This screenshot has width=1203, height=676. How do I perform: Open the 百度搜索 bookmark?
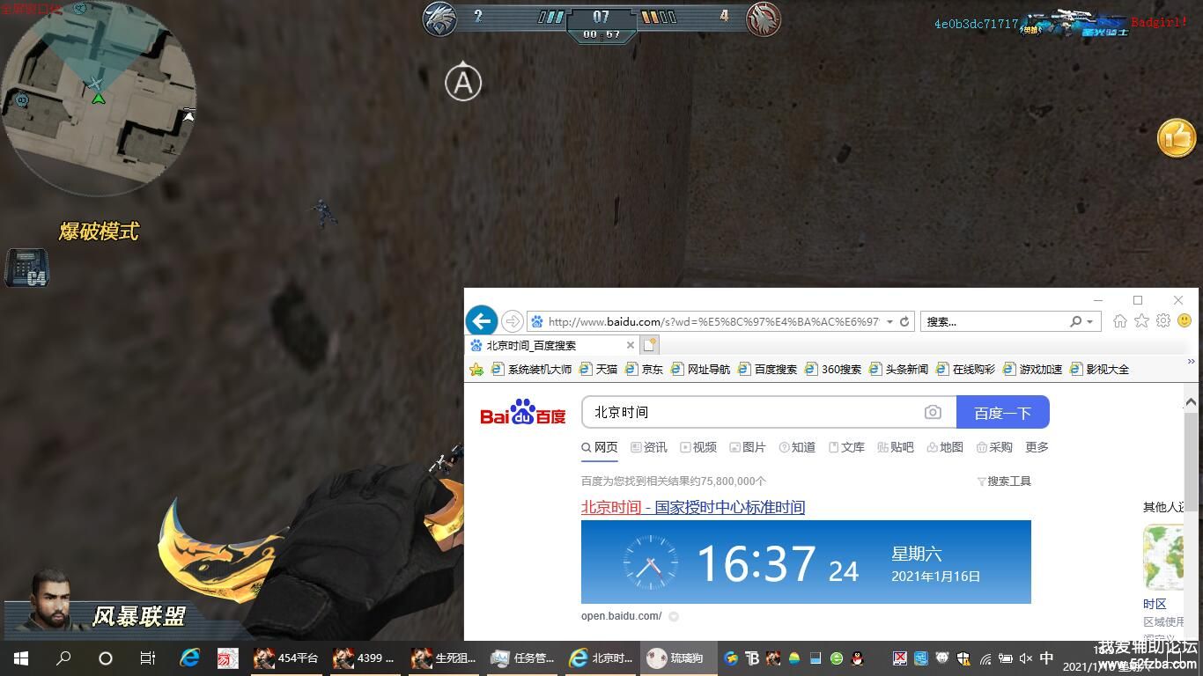coord(768,370)
